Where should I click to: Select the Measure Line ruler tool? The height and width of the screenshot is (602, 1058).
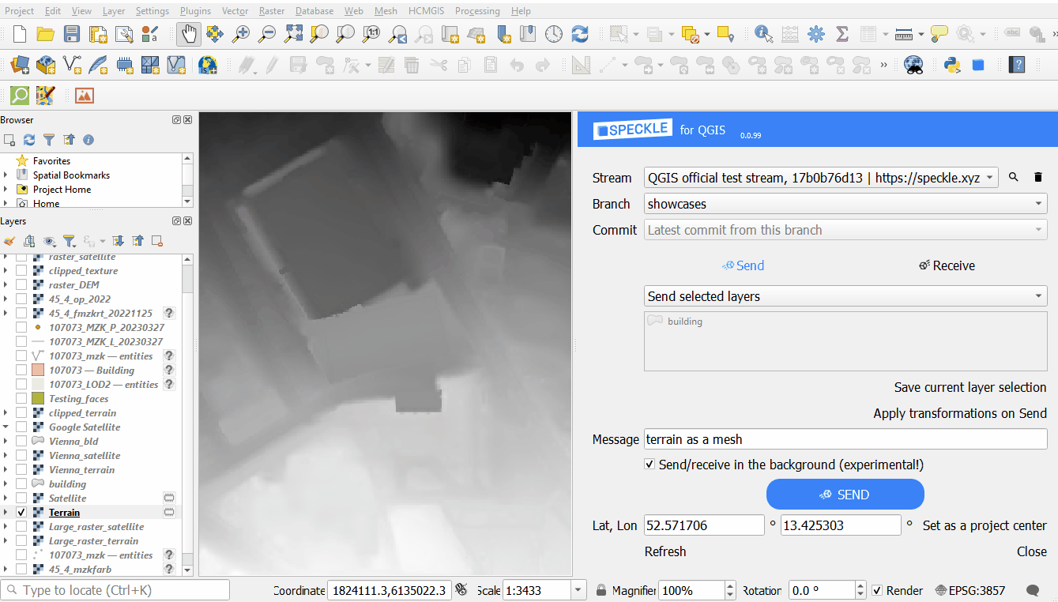(x=905, y=34)
